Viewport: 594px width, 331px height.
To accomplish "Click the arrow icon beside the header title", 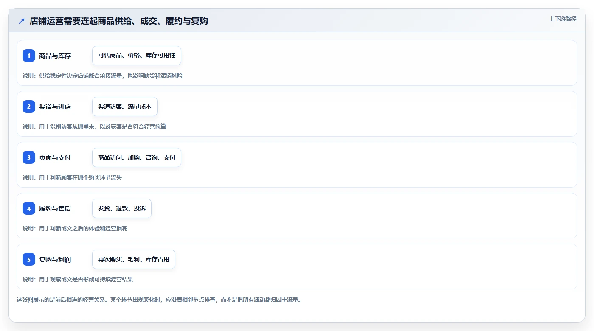I will coord(22,21).
